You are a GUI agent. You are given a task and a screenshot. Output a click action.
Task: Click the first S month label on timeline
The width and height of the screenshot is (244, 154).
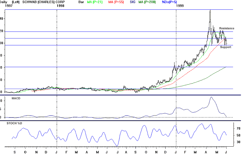coord(14,152)
